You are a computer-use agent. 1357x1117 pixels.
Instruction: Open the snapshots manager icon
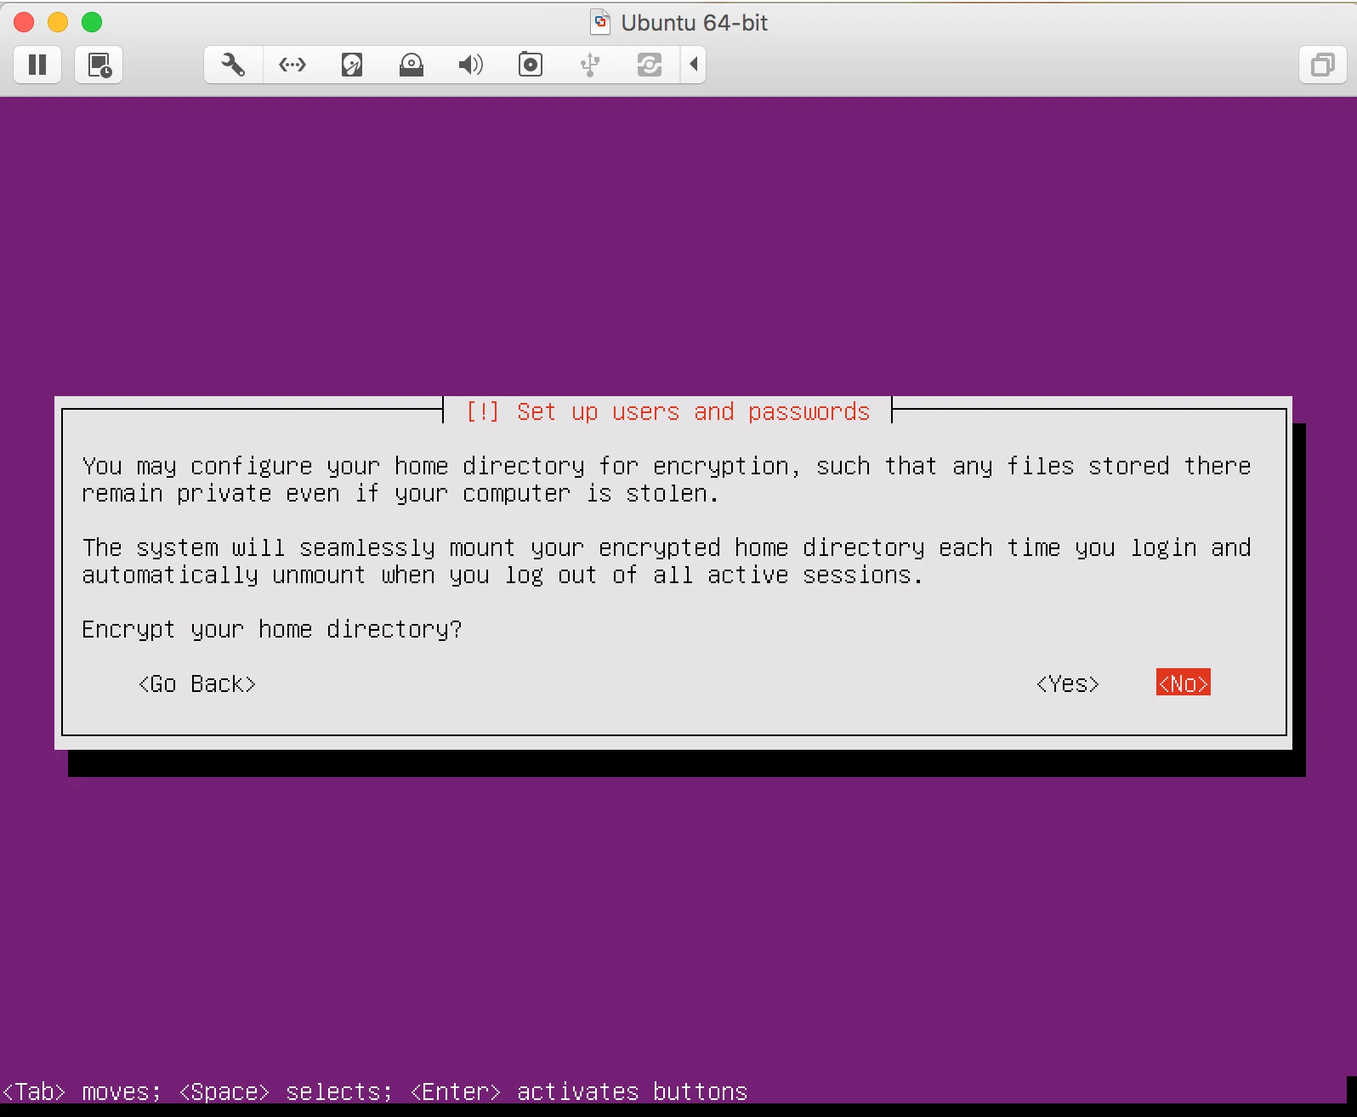(99, 65)
